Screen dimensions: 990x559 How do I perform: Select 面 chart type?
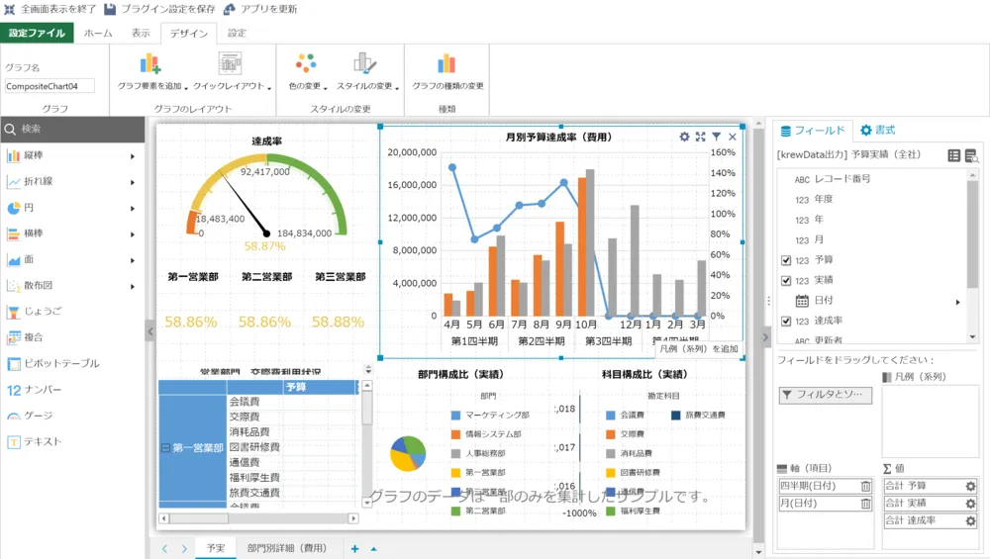pos(72,259)
